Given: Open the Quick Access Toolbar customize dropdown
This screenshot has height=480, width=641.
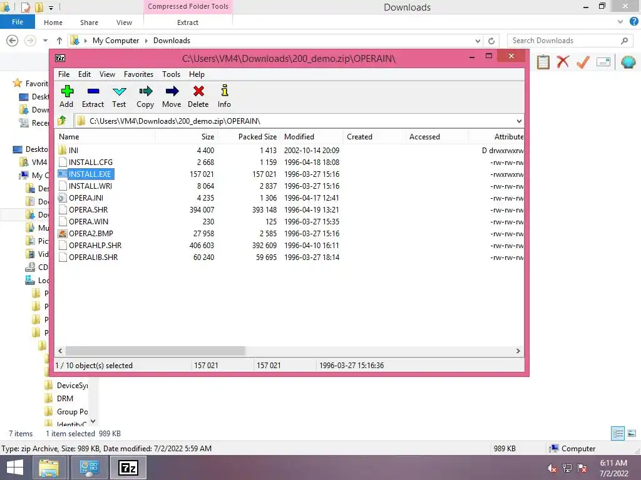Looking at the screenshot, I should 51,7.
